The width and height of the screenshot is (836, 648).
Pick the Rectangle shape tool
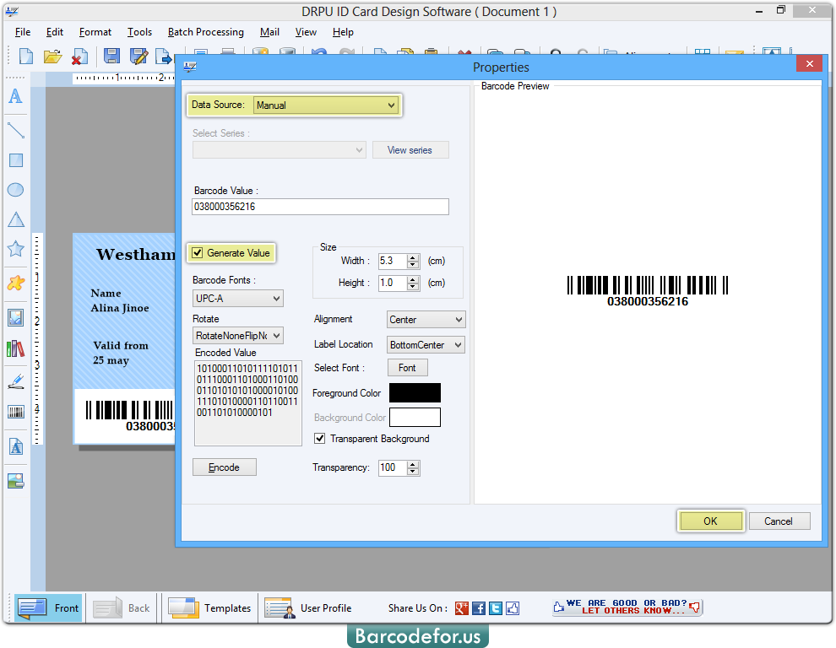pyautogui.click(x=15, y=159)
